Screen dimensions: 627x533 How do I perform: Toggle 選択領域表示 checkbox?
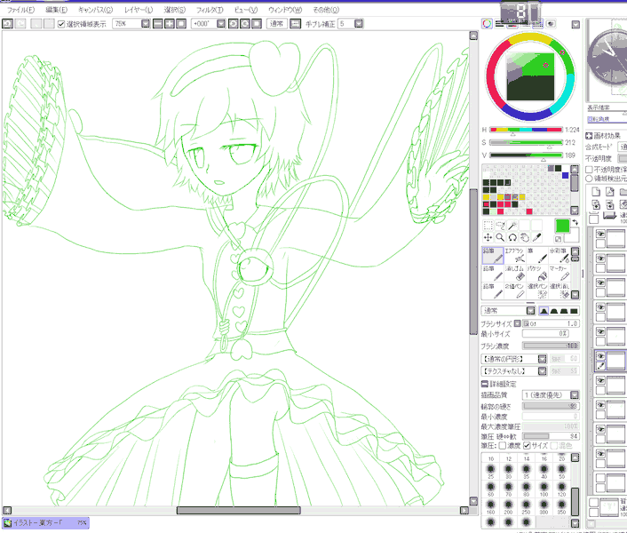(61, 24)
